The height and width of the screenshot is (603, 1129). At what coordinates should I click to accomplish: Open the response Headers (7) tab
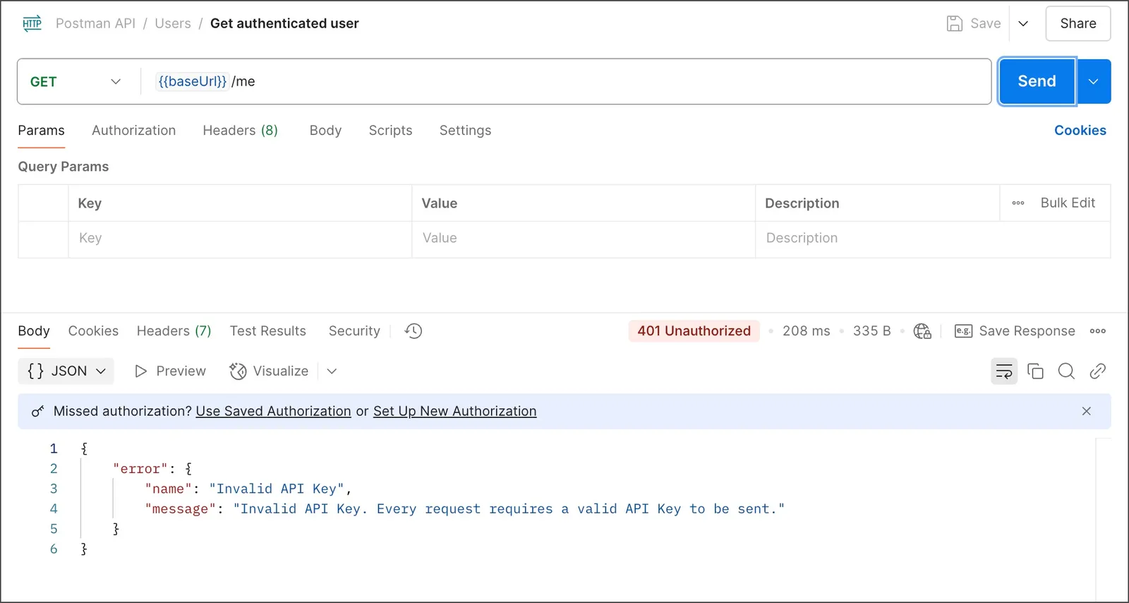tap(174, 331)
